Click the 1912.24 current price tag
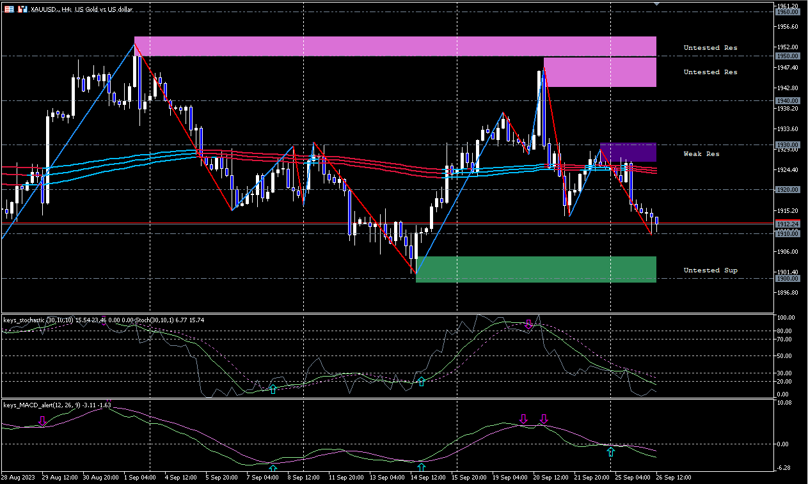Viewport: 808px width, 484px height. (x=788, y=224)
